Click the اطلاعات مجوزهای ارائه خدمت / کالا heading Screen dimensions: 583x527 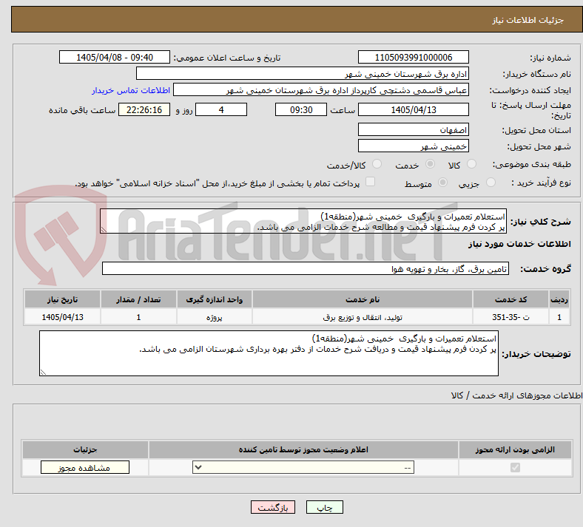click(516, 395)
